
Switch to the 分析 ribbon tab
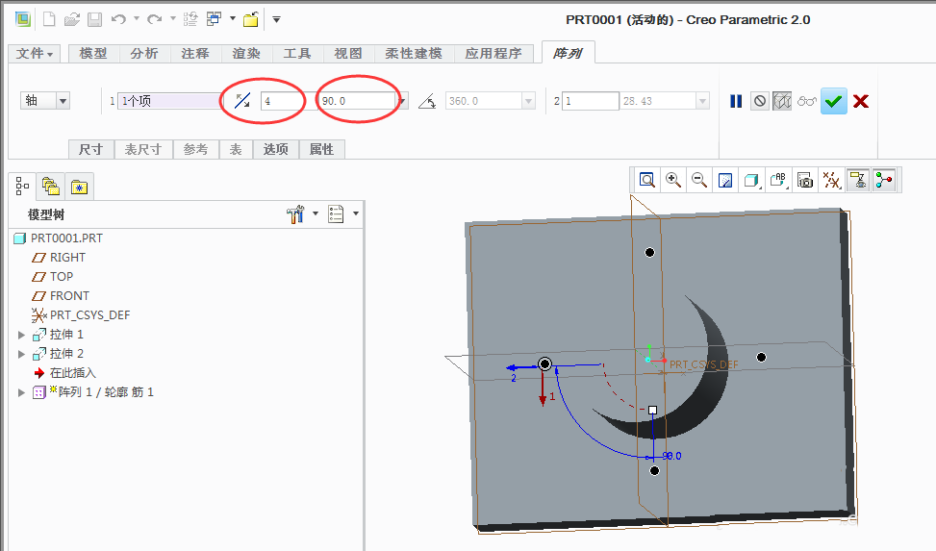click(144, 54)
